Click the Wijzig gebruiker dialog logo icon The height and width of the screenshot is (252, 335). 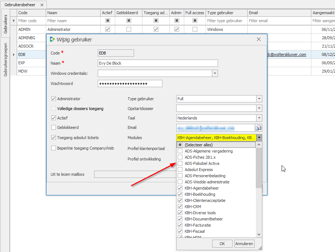[x=52, y=39]
